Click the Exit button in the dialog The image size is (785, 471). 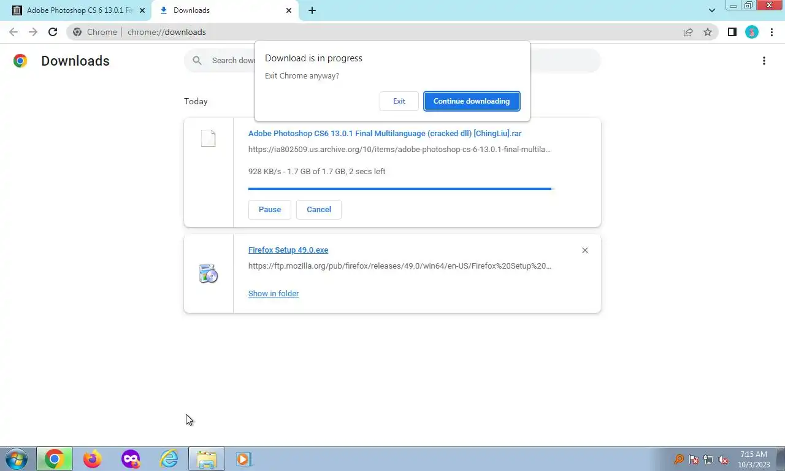point(399,101)
